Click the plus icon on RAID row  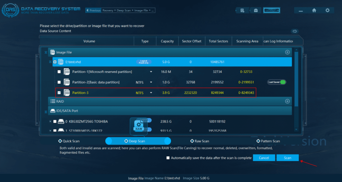287,101
